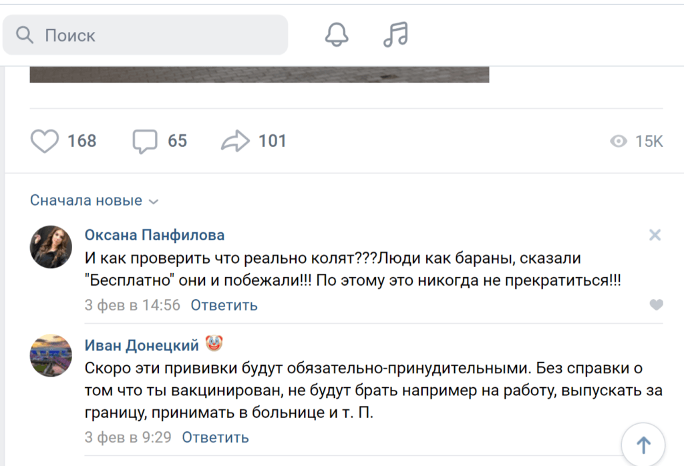Reply to Оксана with 'Ответить' link
The height and width of the screenshot is (466, 684).
(224, 305)
